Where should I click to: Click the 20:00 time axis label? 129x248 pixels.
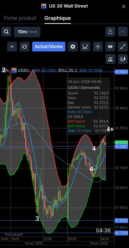[48, 239]
